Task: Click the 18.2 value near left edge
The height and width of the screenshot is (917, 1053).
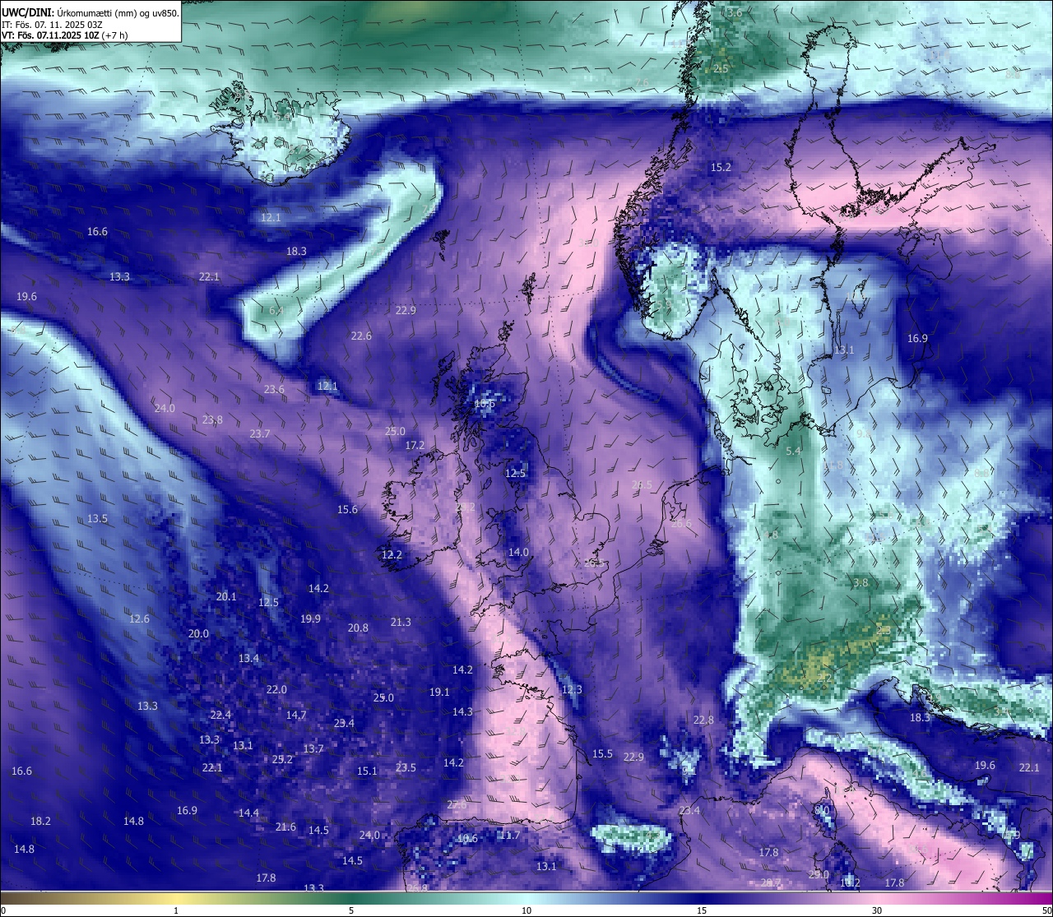Action: tap(40, 821)
